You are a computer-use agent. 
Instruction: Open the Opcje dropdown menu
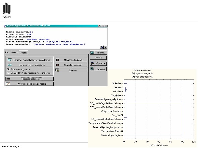click(x=98, y=63)
